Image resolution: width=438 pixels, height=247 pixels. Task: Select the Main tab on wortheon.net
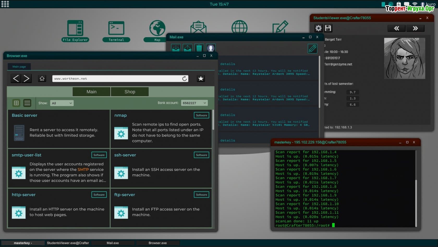92,92
